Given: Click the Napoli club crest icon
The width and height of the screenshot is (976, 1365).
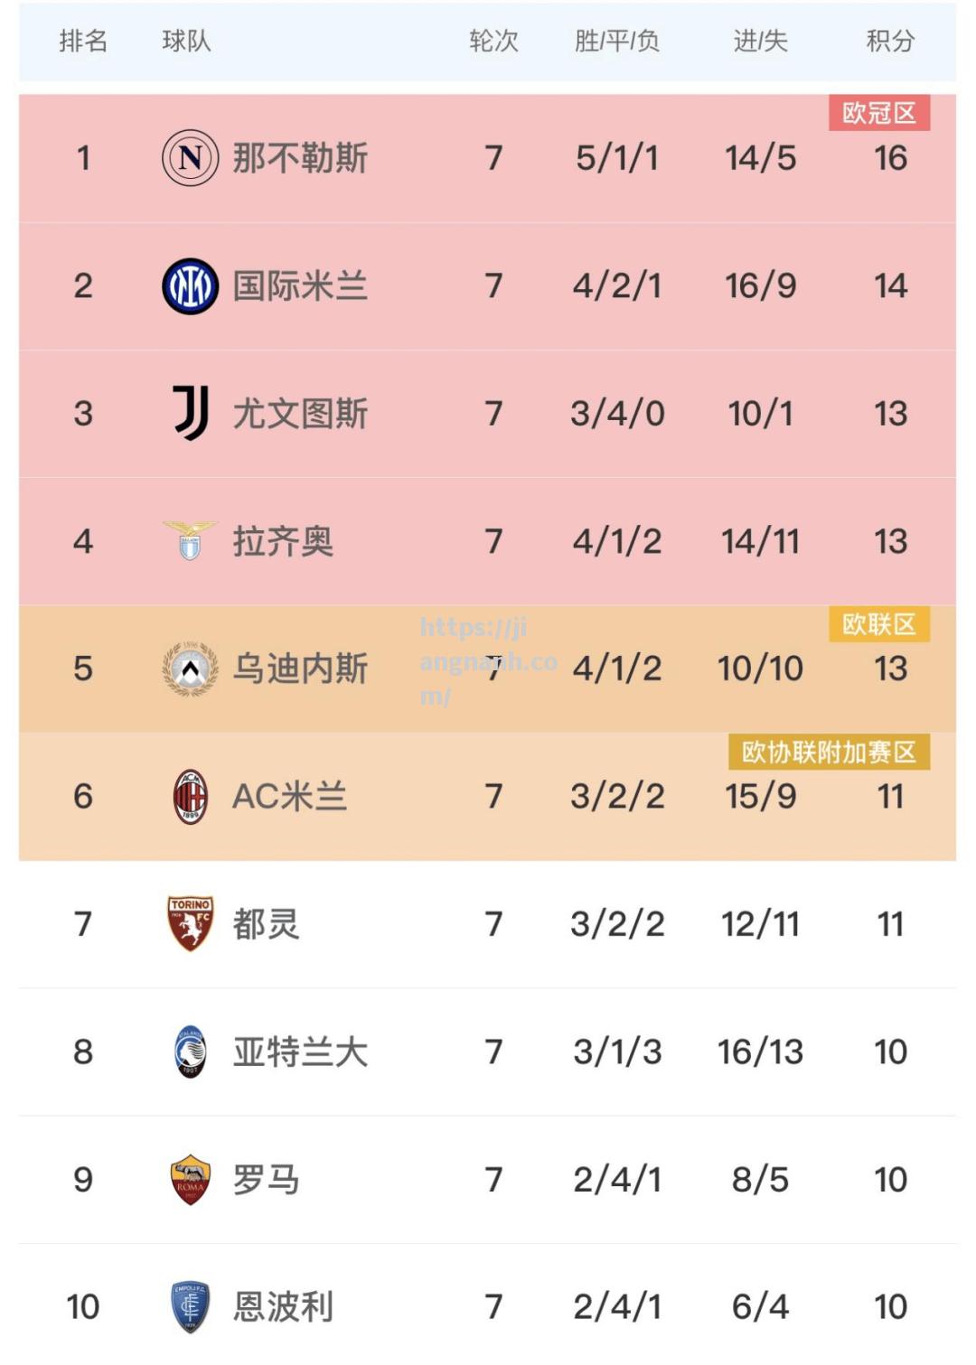Looking at the screenshot, I should tap(190, 158).
